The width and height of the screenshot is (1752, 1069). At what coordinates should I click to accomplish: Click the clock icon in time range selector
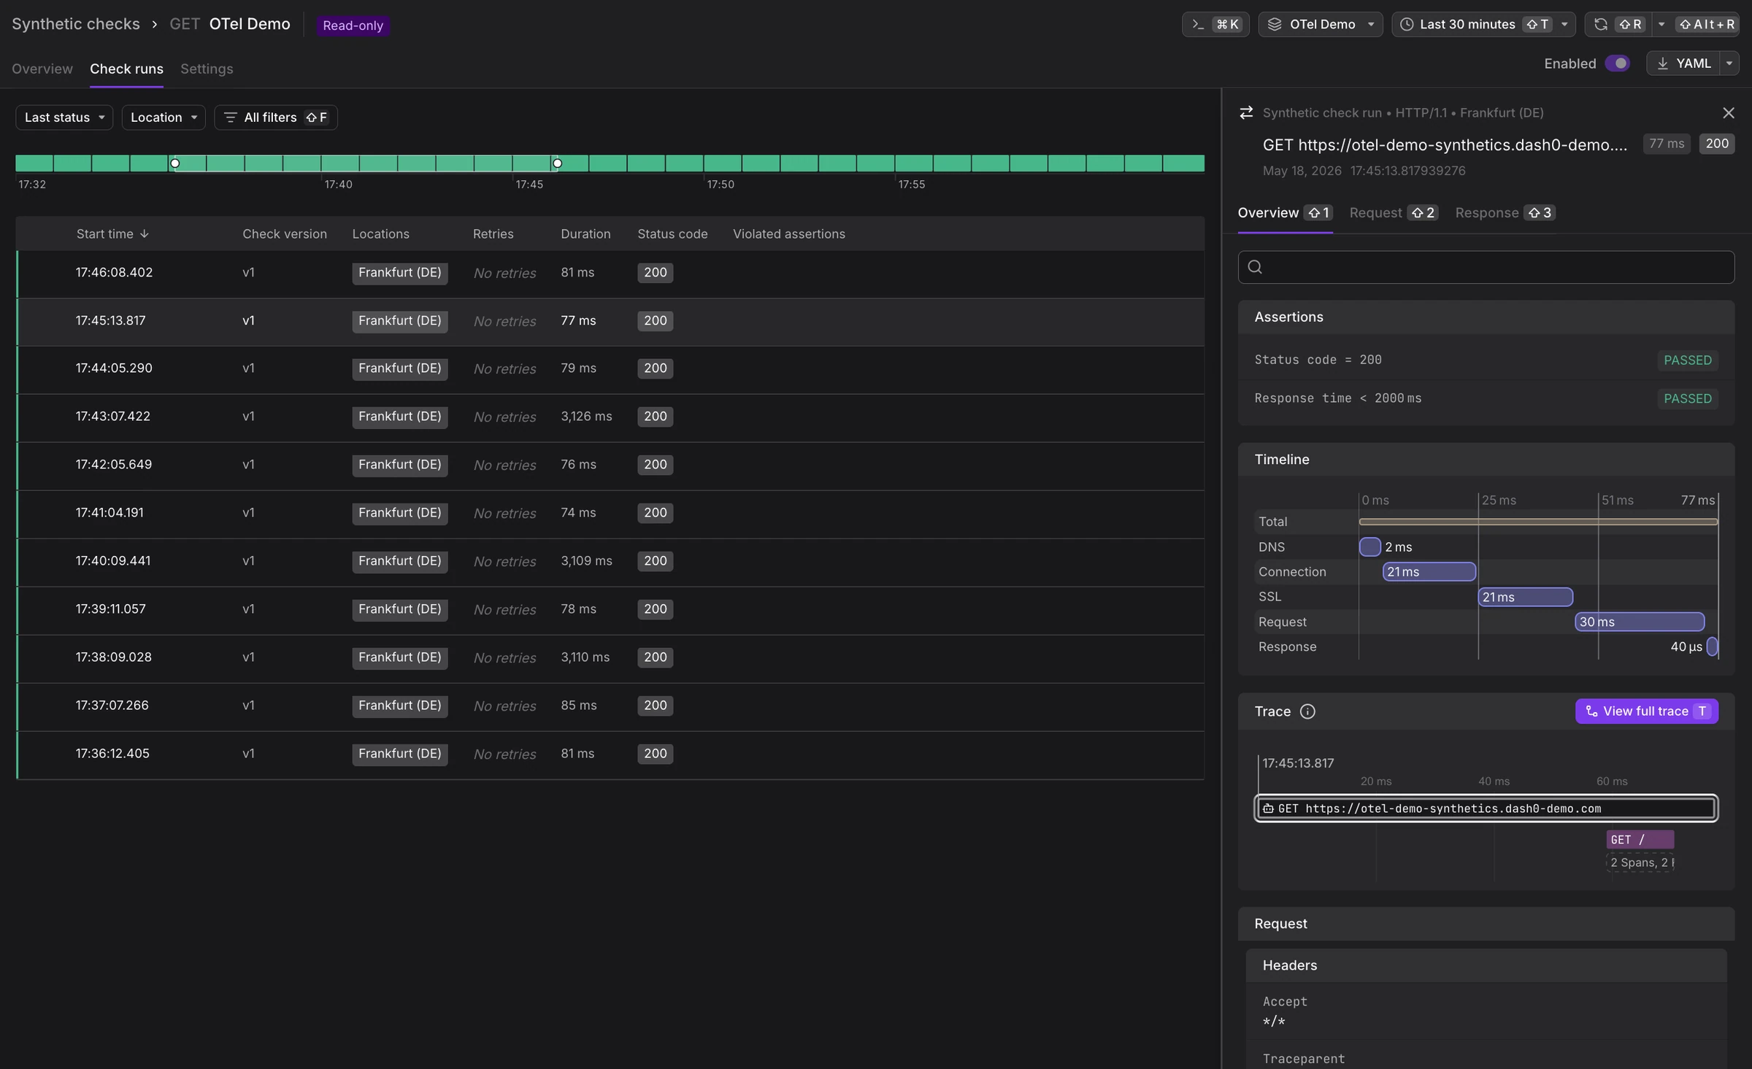(1406, 24)
